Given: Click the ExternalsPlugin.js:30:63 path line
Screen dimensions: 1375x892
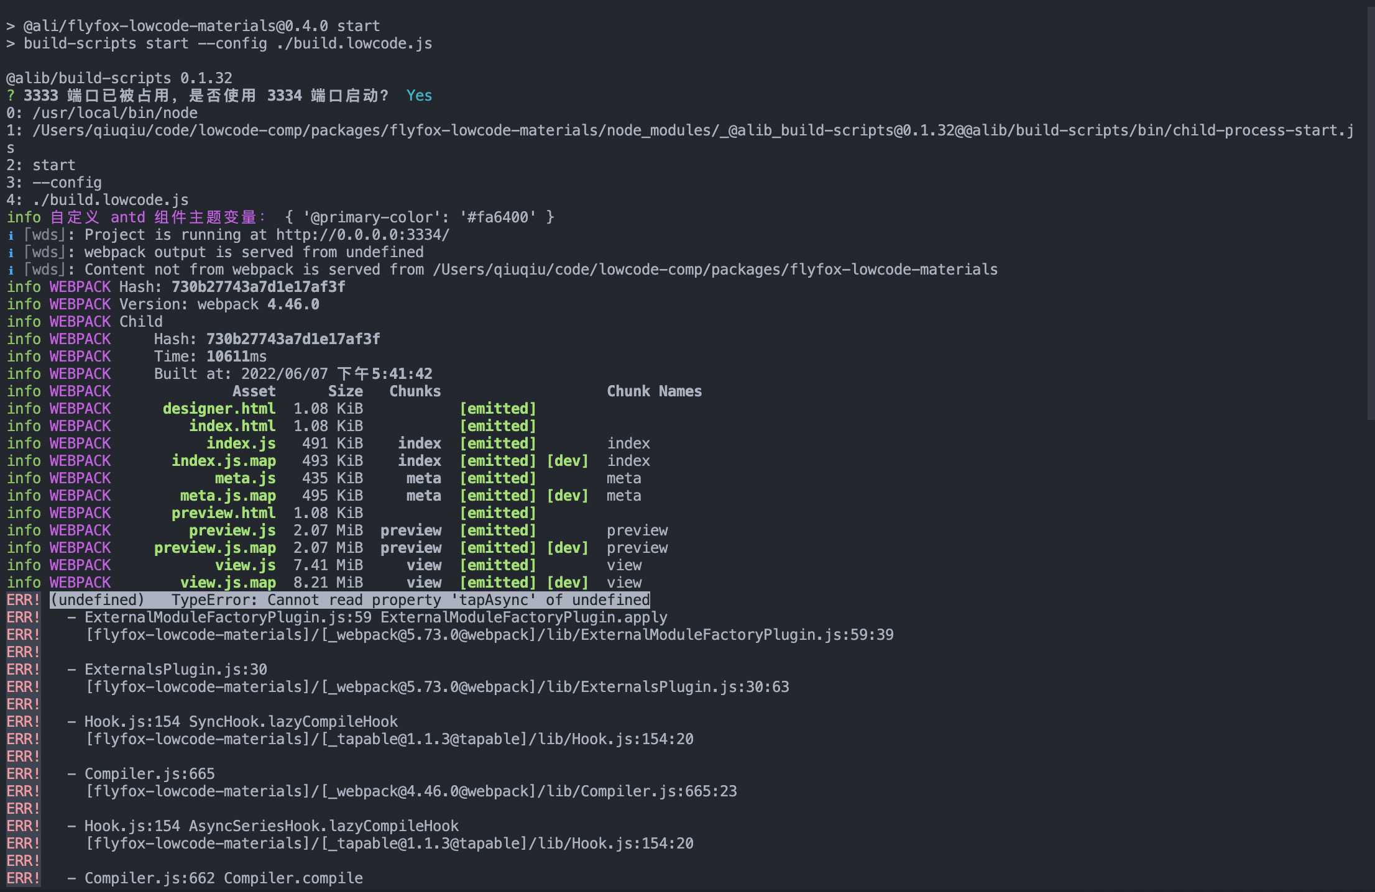Looking at the screenshot, I should pos(437,687).
